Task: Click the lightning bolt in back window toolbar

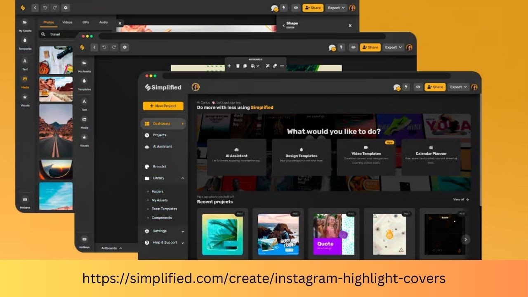Action: coord(284,8)
